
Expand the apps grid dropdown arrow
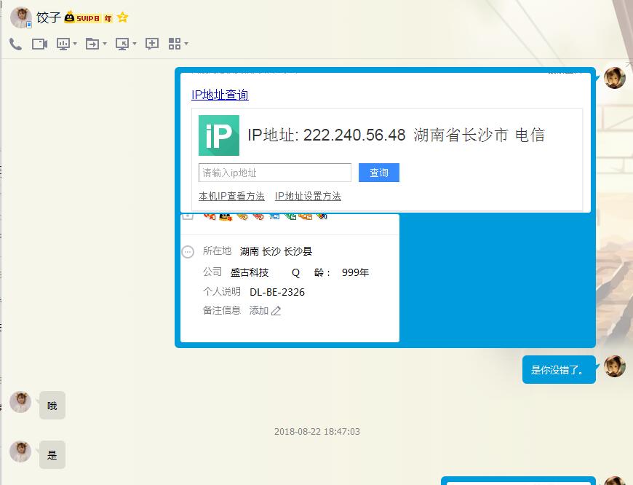click(x=186, y=44)
